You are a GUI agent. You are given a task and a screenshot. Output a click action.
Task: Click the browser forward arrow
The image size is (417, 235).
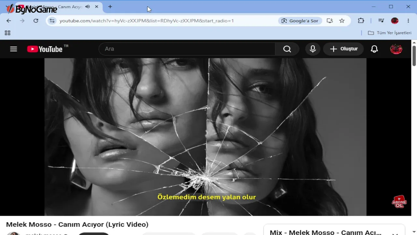(x=22, y=21)
